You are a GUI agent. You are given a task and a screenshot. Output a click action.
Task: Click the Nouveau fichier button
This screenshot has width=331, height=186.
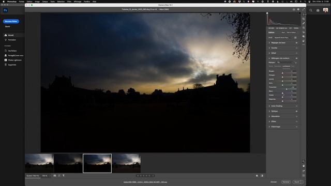pyautogui.click(x=11, y=21)
